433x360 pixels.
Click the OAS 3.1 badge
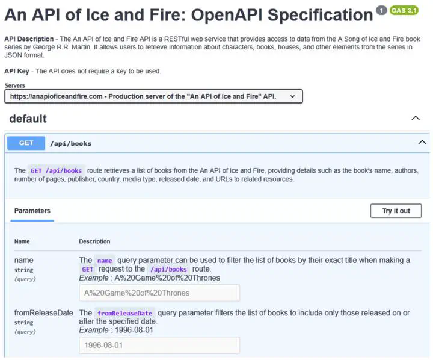click(x=404, y=10)
